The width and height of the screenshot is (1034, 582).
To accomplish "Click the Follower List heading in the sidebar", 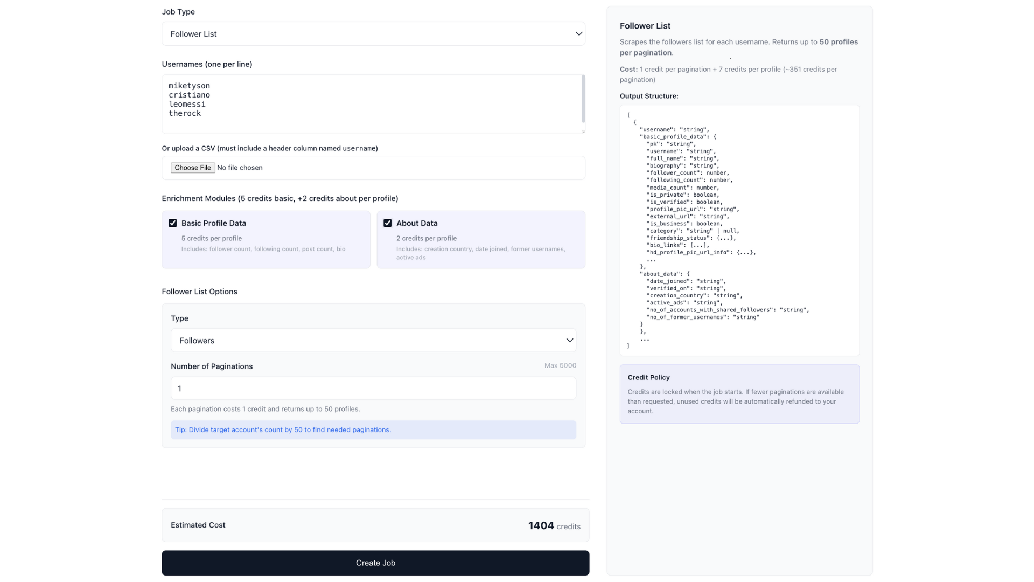I will tap(645, 25).
